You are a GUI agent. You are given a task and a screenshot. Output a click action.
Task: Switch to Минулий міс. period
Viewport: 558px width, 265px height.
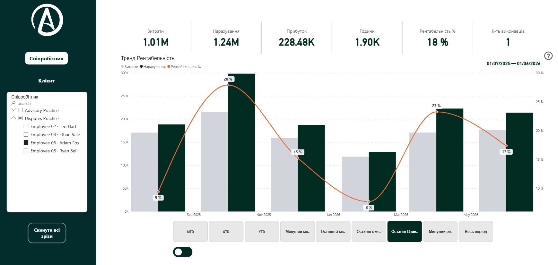pyautogui.click(x=297, y=231)
